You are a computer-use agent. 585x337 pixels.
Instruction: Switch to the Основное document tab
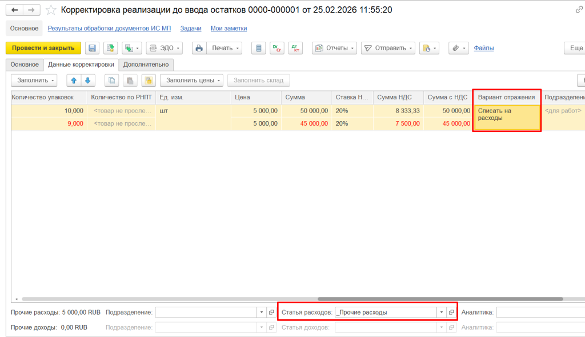pyautogui.click(x=25, y=65)
